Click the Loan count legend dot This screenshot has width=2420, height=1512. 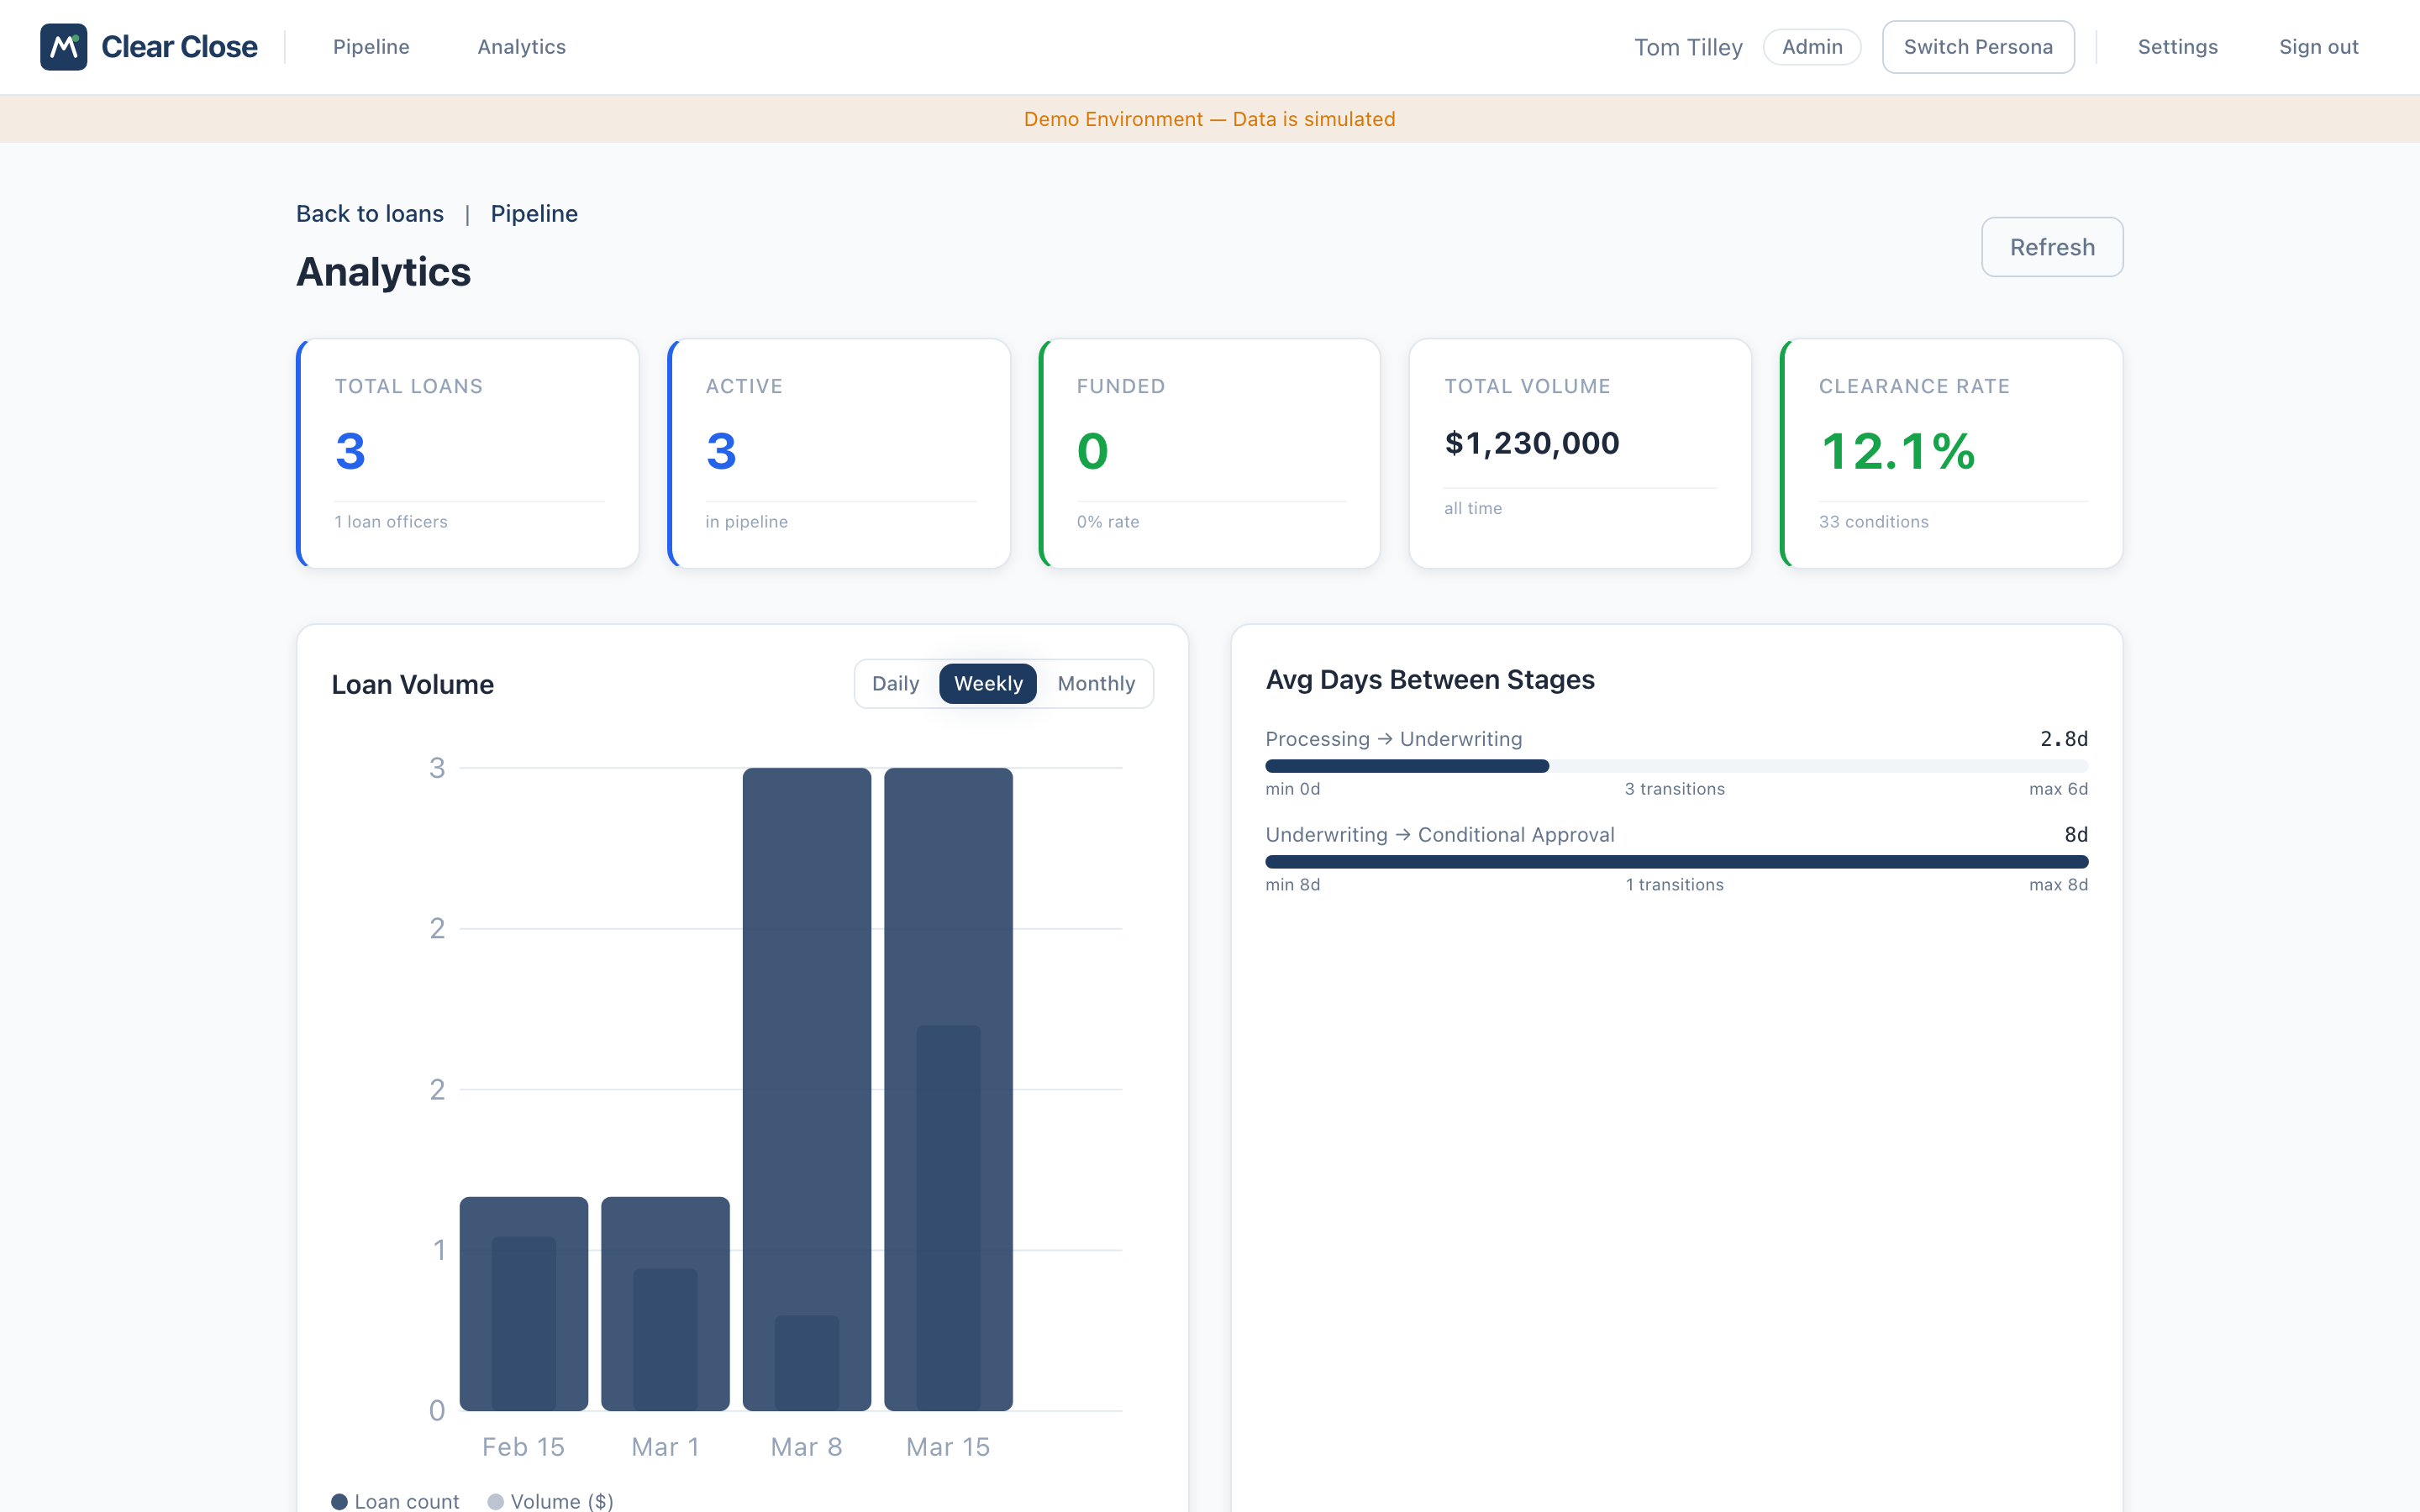coord(340,1501)
